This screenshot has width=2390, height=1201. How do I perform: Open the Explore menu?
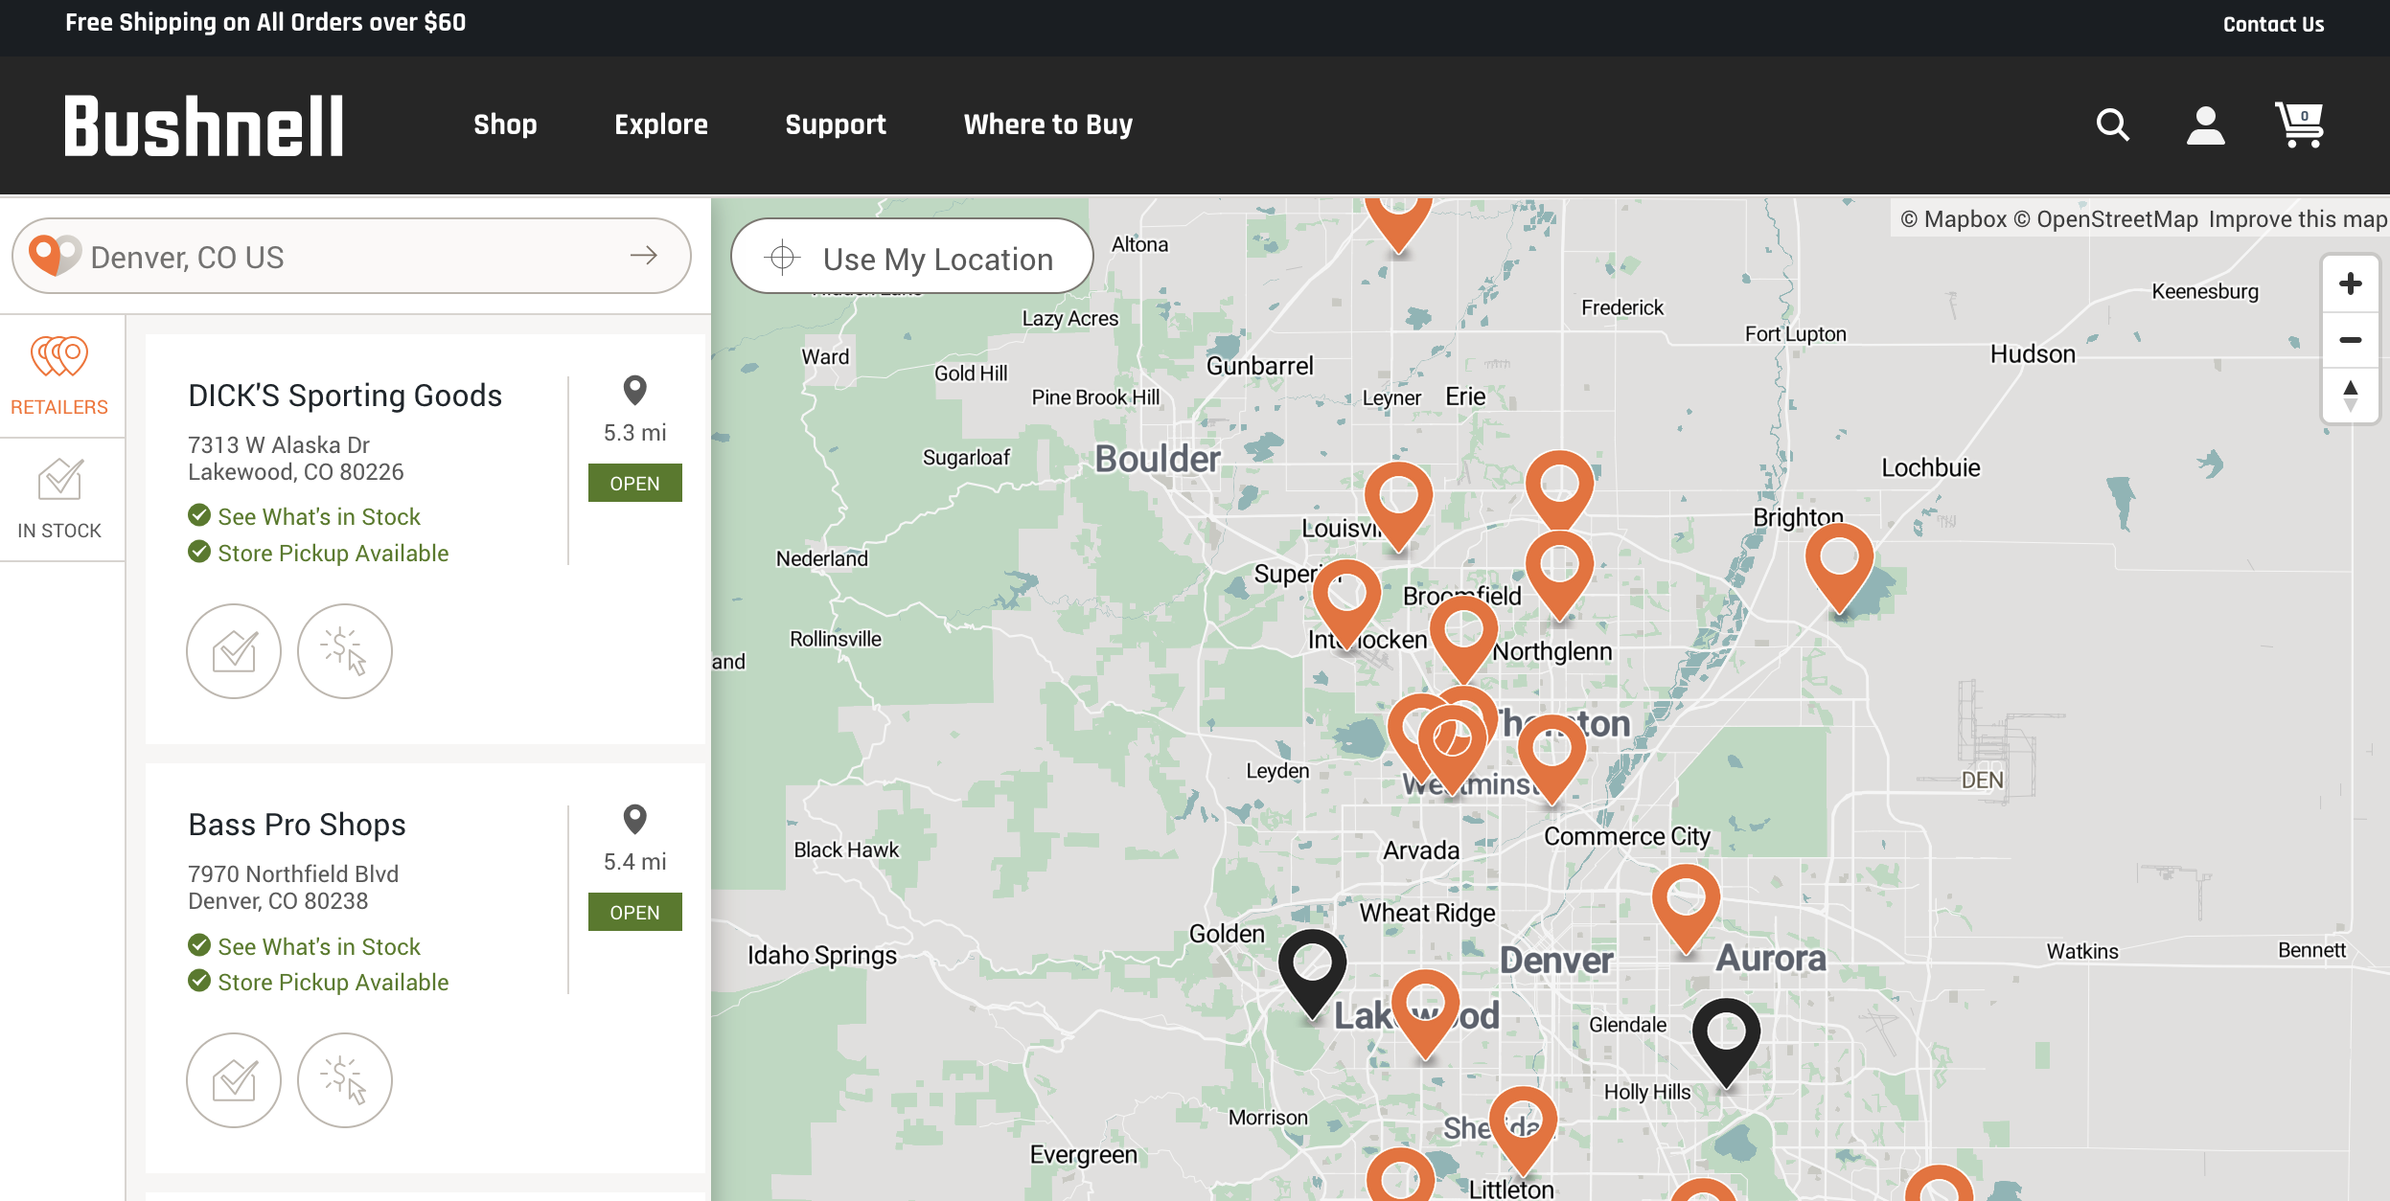pyautogui.click(x=661, y=125)
